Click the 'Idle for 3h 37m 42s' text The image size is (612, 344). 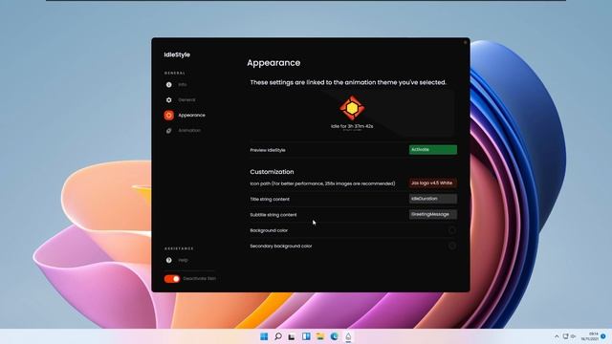[x=352, y=126]
